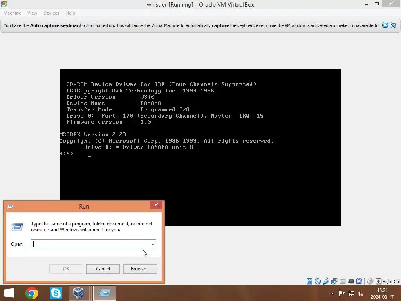
Task: Click the network tray icon
Action: click(x=351, y=294)
